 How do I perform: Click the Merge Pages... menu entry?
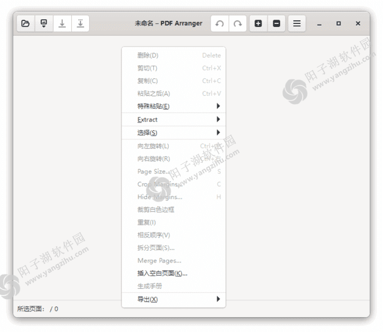click(174, 260)
